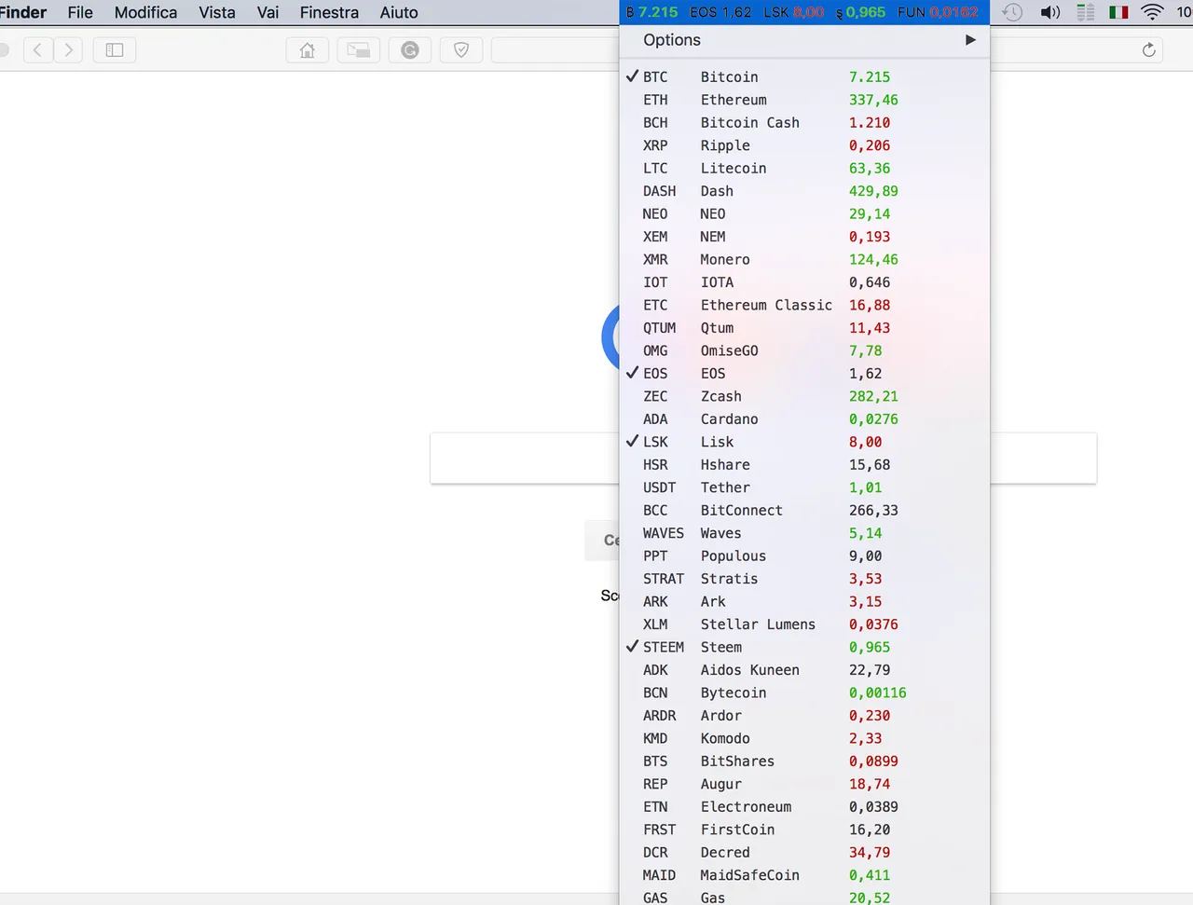Open the Finestra menu
1193x905 pixels.
329,12
